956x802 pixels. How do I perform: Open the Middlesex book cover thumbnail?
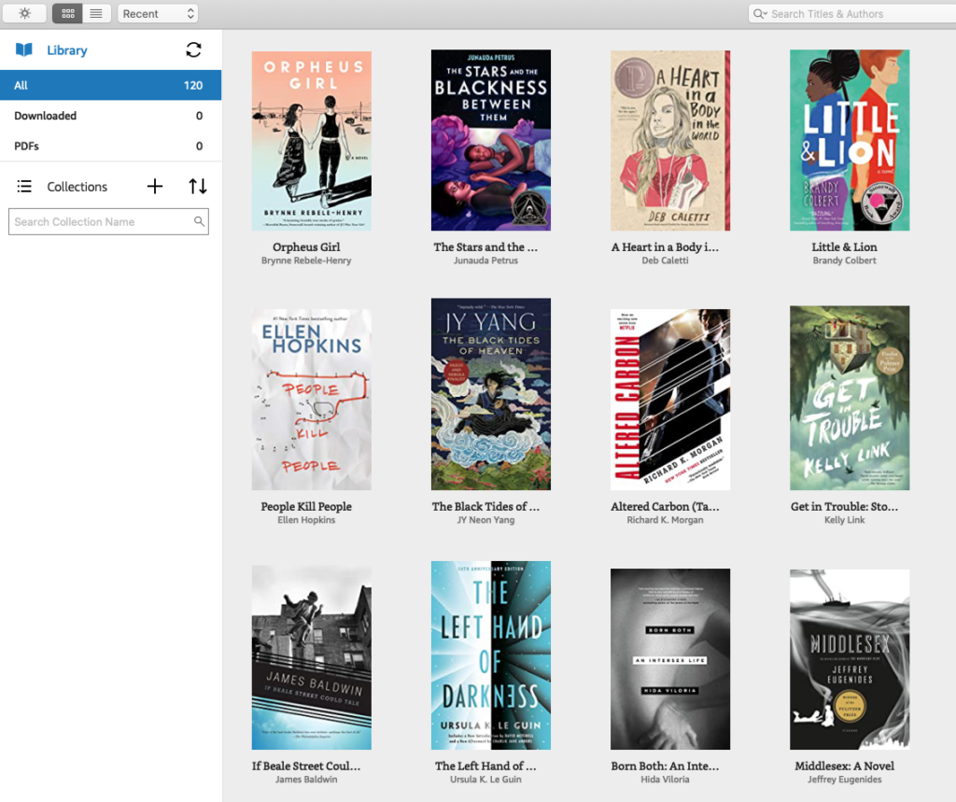850,658
